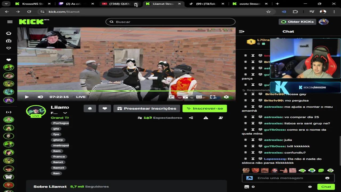Play the live stream video

coord(27,97)
